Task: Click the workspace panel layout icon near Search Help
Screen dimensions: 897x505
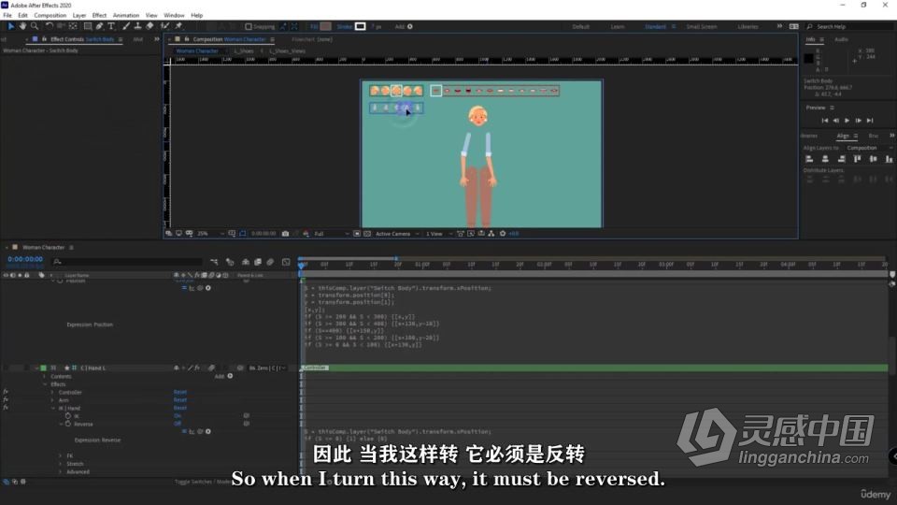Action: (794, 26)
